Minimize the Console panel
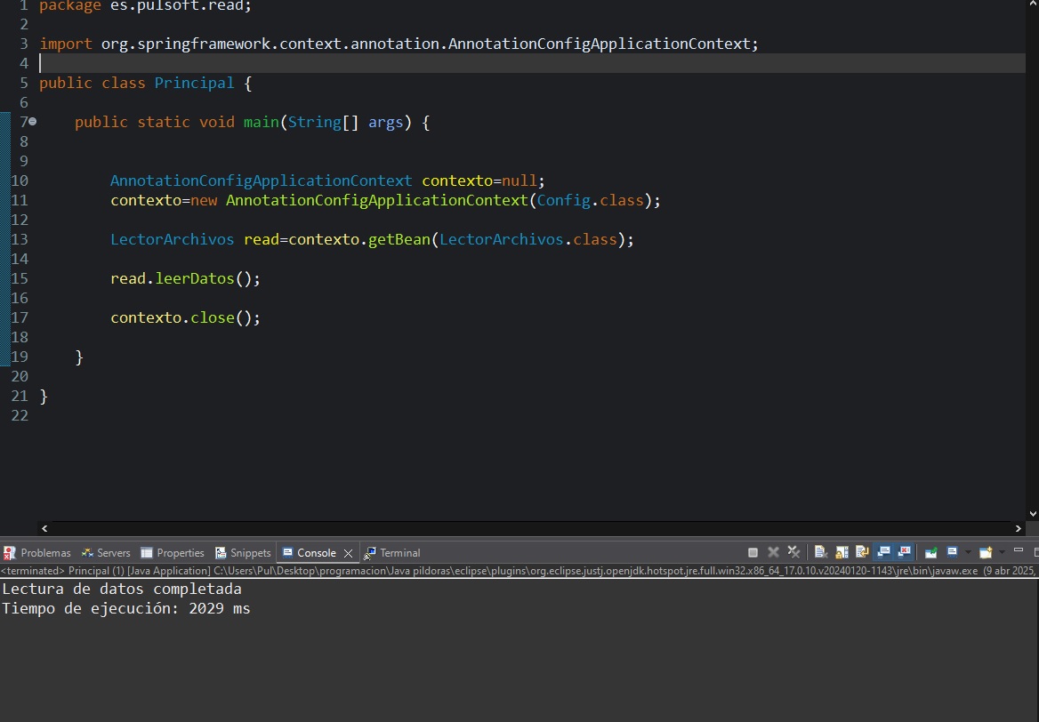 pyautogui.click(x=1018, y=551)
